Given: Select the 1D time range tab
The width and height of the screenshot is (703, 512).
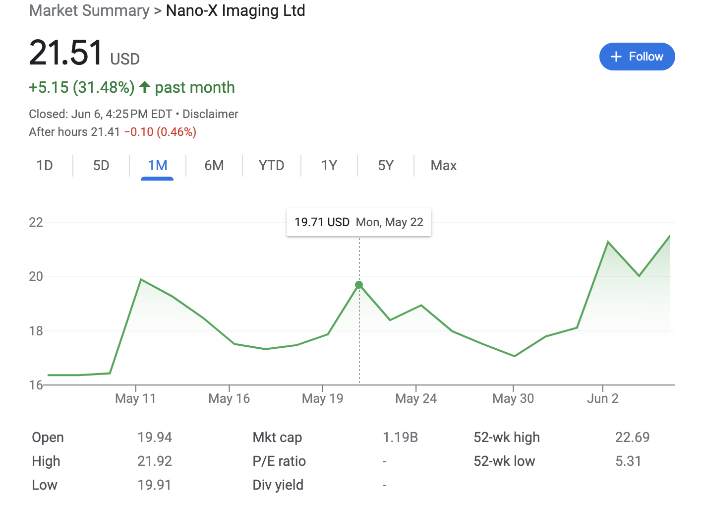Looking at the screenshot, I should click(x=45, y=166).
